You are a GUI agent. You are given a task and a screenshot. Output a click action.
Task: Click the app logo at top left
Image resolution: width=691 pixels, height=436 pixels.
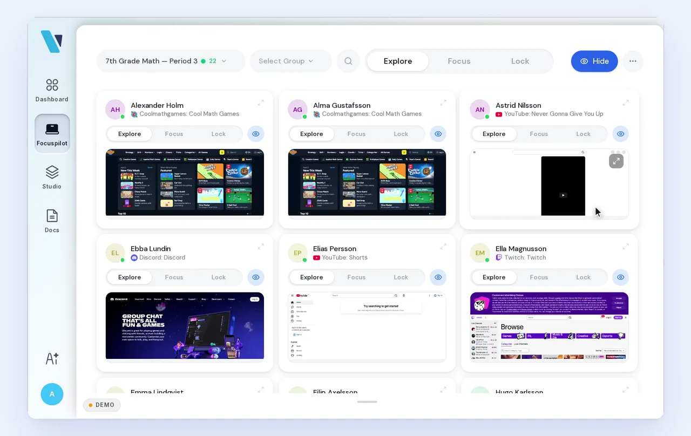52,42
